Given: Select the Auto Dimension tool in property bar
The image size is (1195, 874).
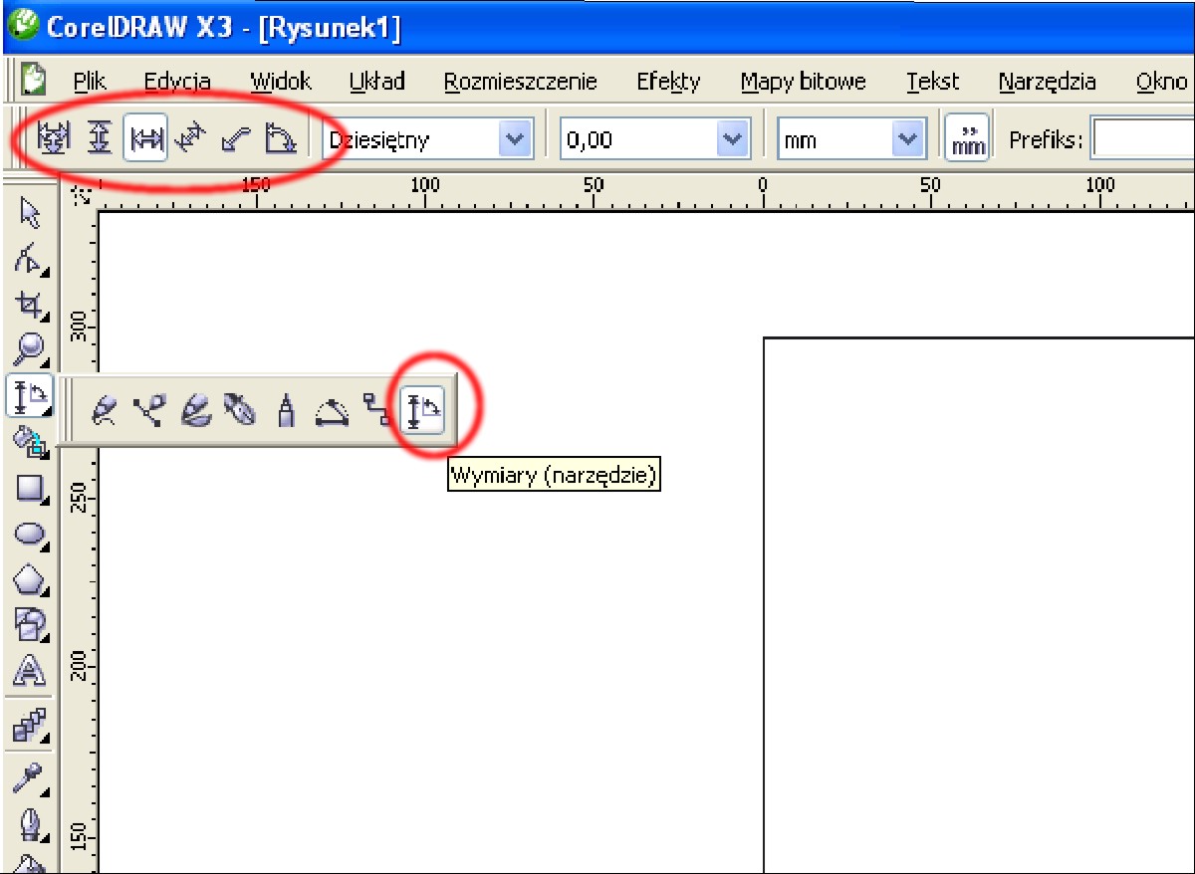Looking at the screenshot, I should tap(51, 139).
